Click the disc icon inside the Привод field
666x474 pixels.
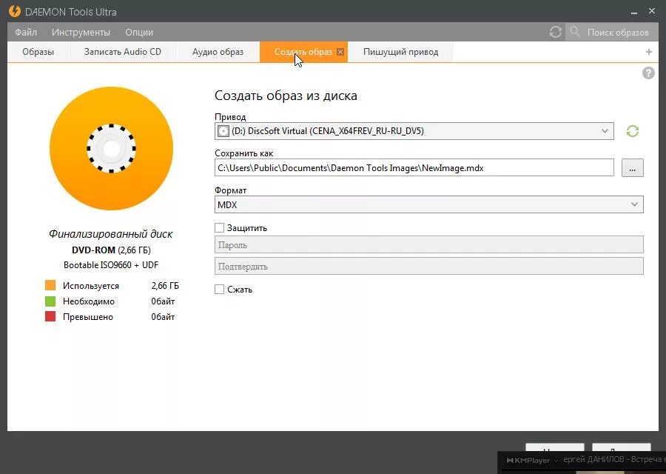tap(223, 131)
